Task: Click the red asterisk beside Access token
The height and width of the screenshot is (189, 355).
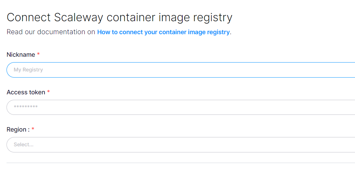Action: tap(48, 92)
